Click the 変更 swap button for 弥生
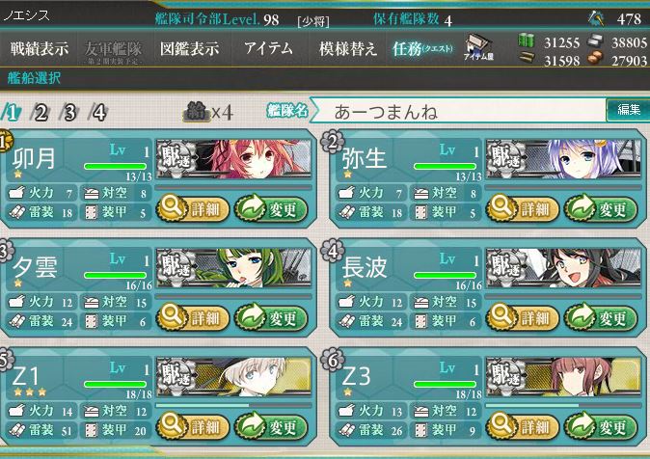Viewport: 650px width, 459px height. click(601, 208)
